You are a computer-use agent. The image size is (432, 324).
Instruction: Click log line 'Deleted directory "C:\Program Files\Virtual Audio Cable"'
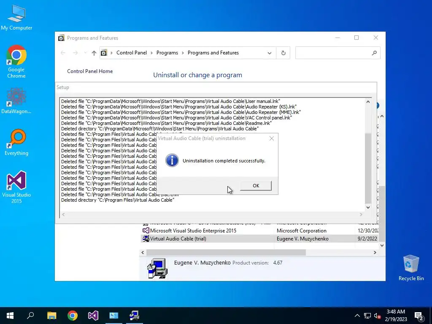click(118, 200)
